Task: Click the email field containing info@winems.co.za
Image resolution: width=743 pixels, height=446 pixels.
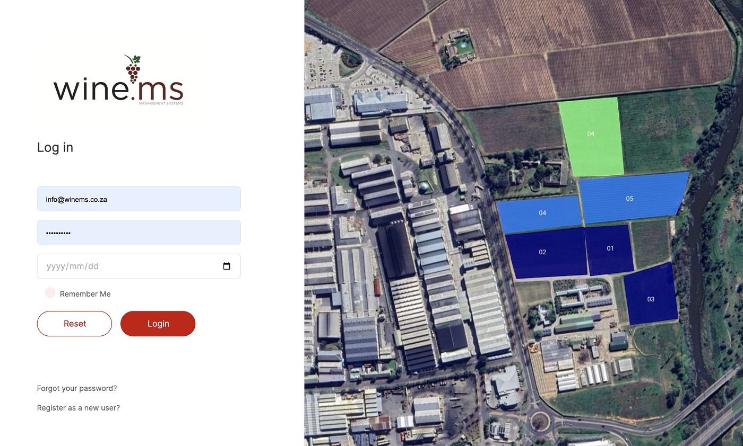Action: [x=139, y=199]
